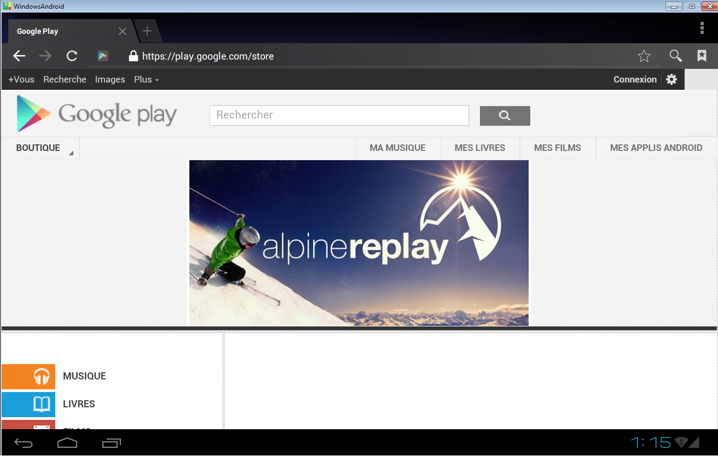718x456 pixels.
Task: Tap the Android home navigation button
Action: [67, 443]
